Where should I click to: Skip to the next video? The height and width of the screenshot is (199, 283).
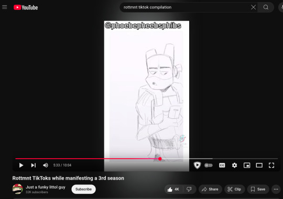pos(34,165)
